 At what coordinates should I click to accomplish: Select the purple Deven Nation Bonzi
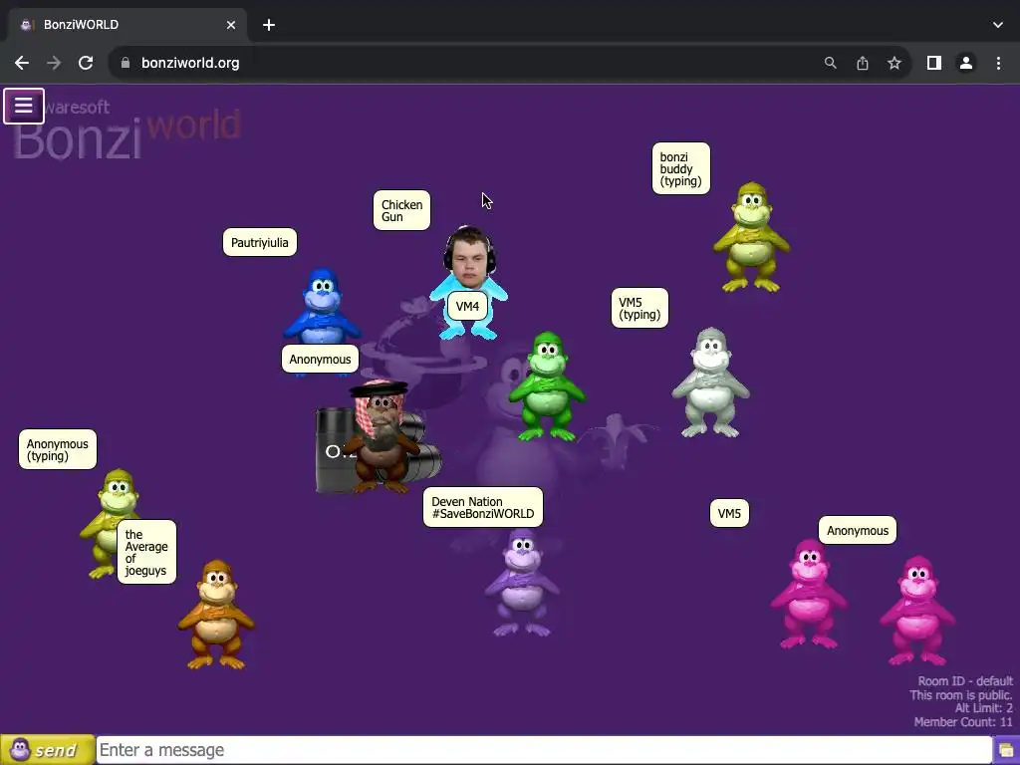(522, 583)
